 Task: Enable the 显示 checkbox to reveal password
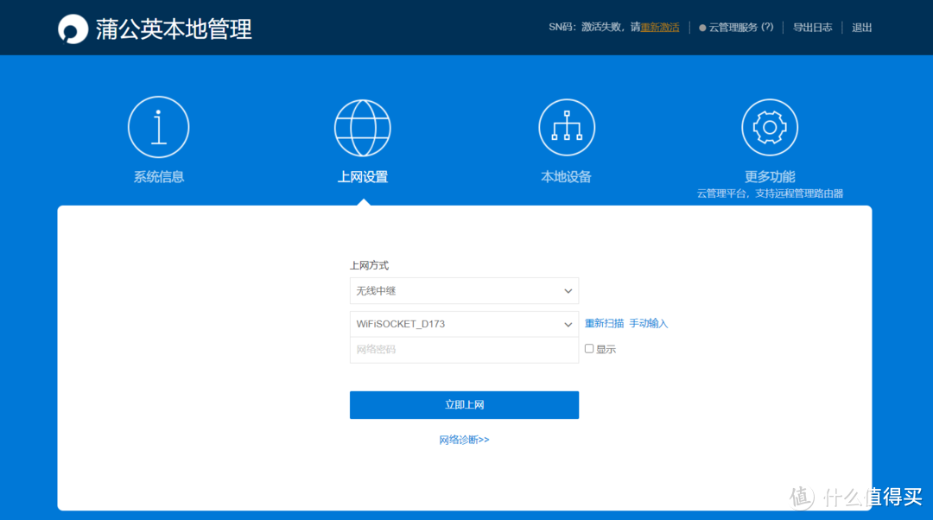click(x=588, y=348)
